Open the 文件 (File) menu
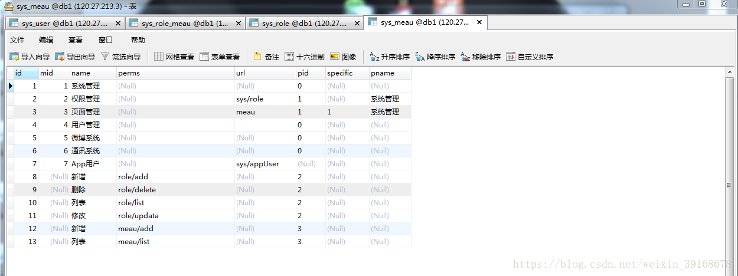738x276 pixels. coord(17,40)
